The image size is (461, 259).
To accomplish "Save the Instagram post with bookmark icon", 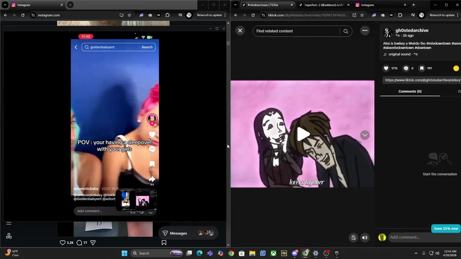I will coord(164,243).
